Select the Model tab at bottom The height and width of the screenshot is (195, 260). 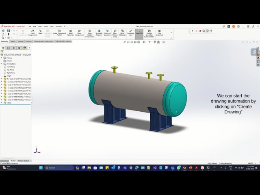click(13, 161)
